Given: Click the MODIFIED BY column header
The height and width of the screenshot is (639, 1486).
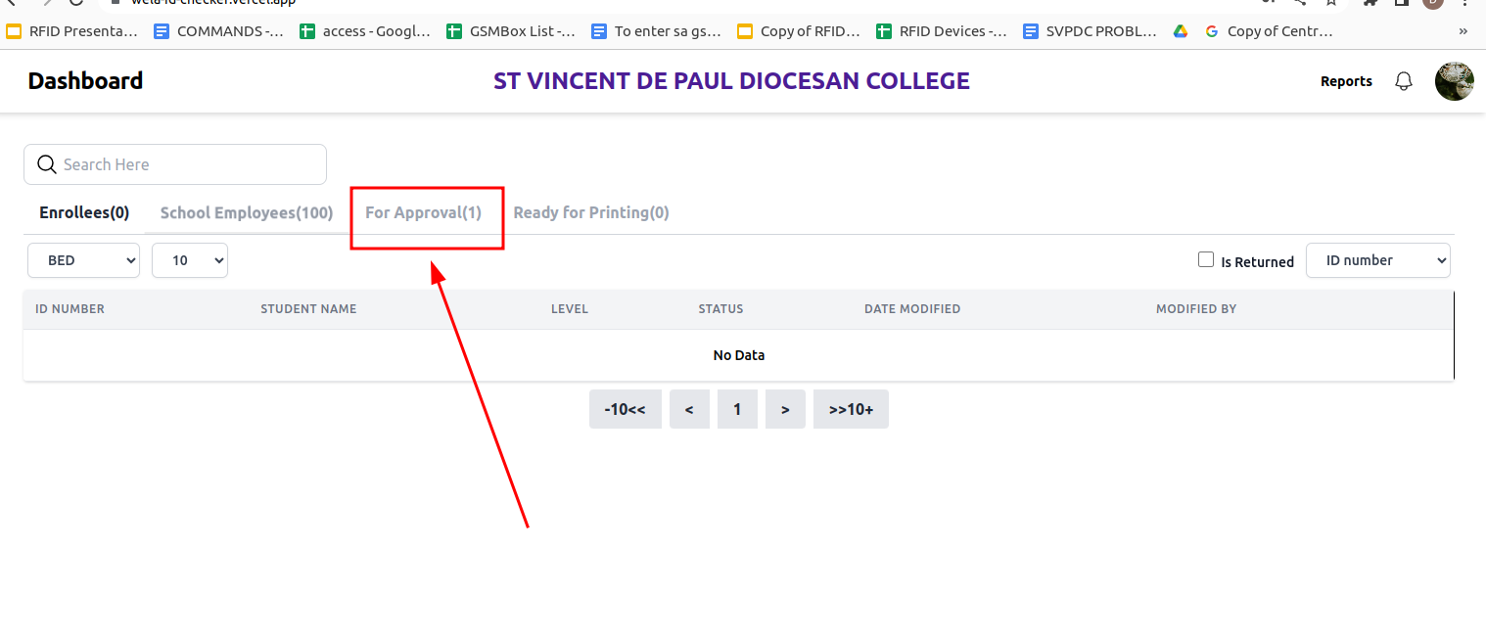Looking at the screenshot, I should [1196, 309].
